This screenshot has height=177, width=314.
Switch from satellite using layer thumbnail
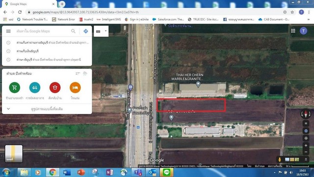(14, 153)
